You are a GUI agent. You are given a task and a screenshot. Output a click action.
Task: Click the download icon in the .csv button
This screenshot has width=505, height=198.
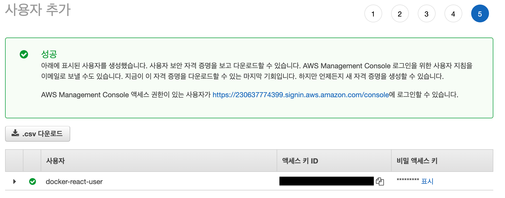pyautogui.click(x=15, y=133)
